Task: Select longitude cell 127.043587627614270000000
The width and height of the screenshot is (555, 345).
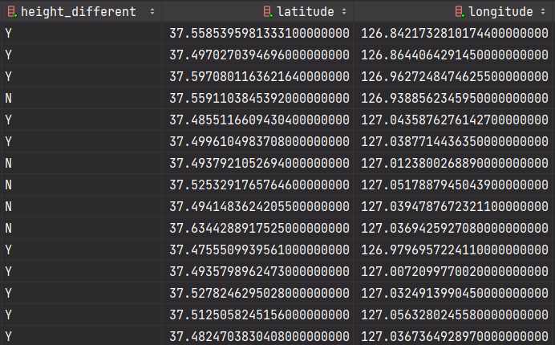Action: pyautogui.click(x=454, y=120)
